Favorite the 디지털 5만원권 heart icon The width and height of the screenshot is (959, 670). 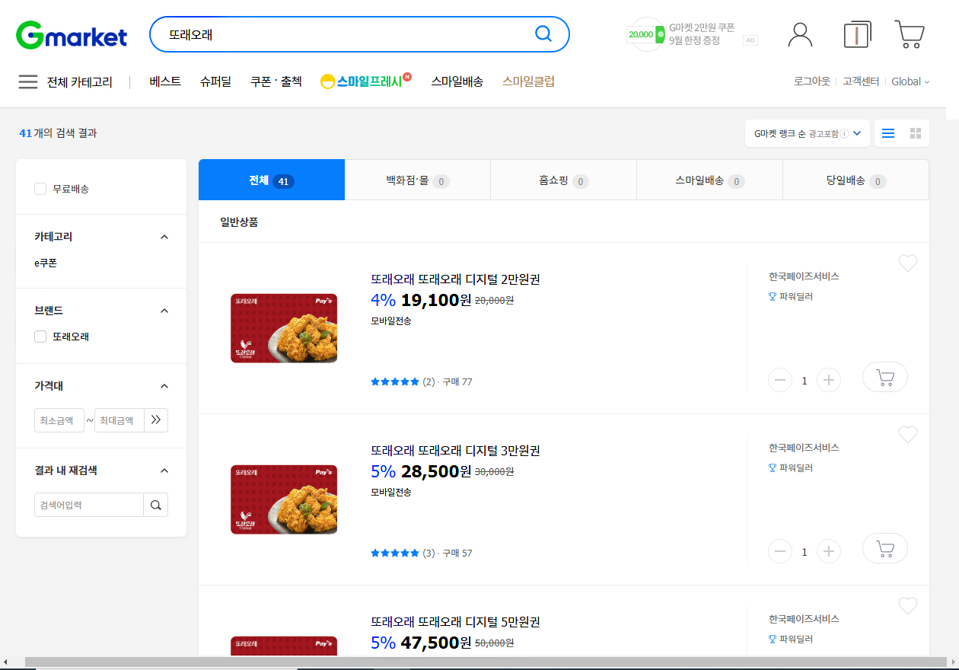click(908, 606)
